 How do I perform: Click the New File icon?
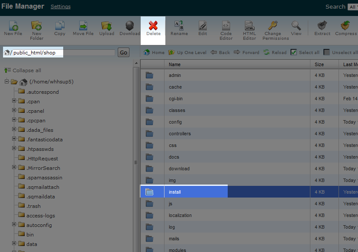coord(13,26)
